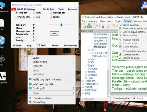Expand the NET tree node
Viewport: 147px width, 112px height.
click(89, 50)
